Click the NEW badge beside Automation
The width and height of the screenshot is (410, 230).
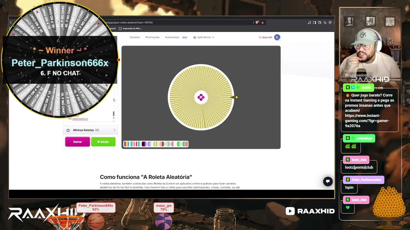[184, 37]
